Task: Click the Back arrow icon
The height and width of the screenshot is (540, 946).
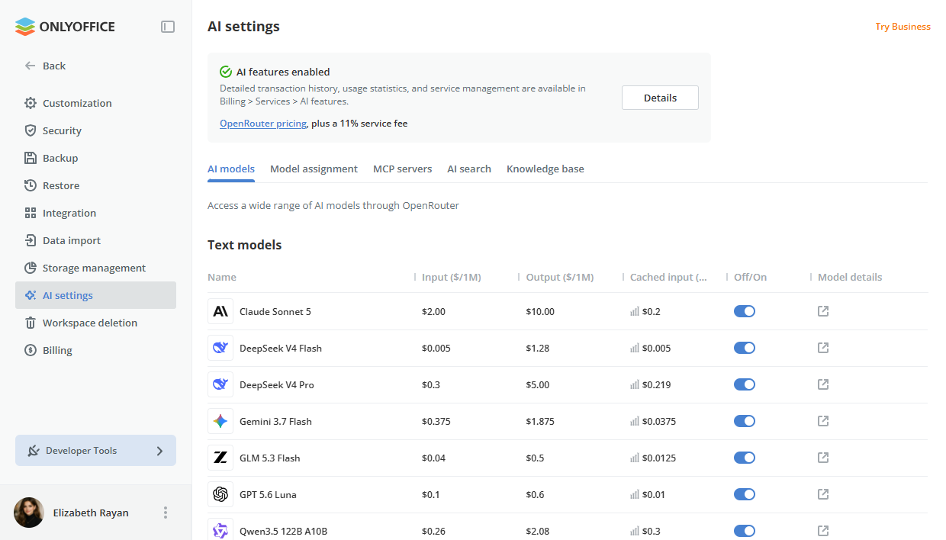Action: coord(31,66)
